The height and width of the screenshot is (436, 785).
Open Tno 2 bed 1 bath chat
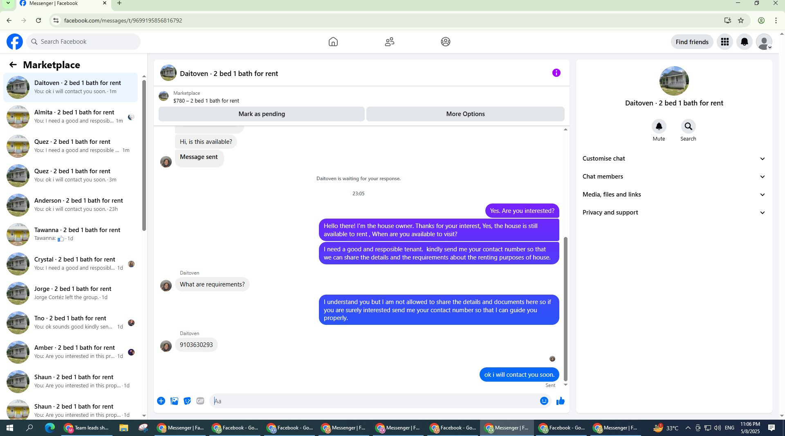pos(70,322)
